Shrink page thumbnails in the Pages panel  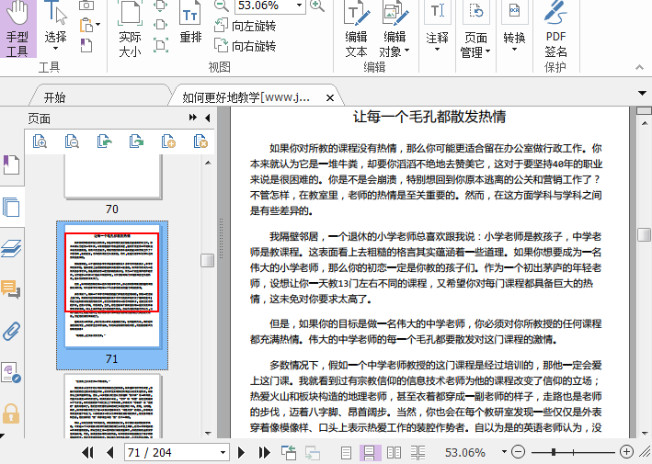click(x=72, y=141)
